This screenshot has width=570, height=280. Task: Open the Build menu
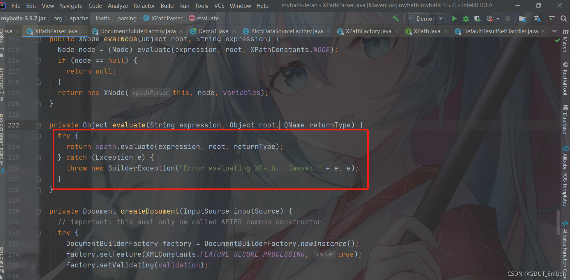pyautogui.click(x=167, y=6)
